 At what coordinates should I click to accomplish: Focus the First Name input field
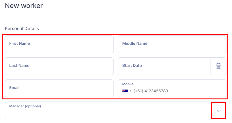pos(59,44)
